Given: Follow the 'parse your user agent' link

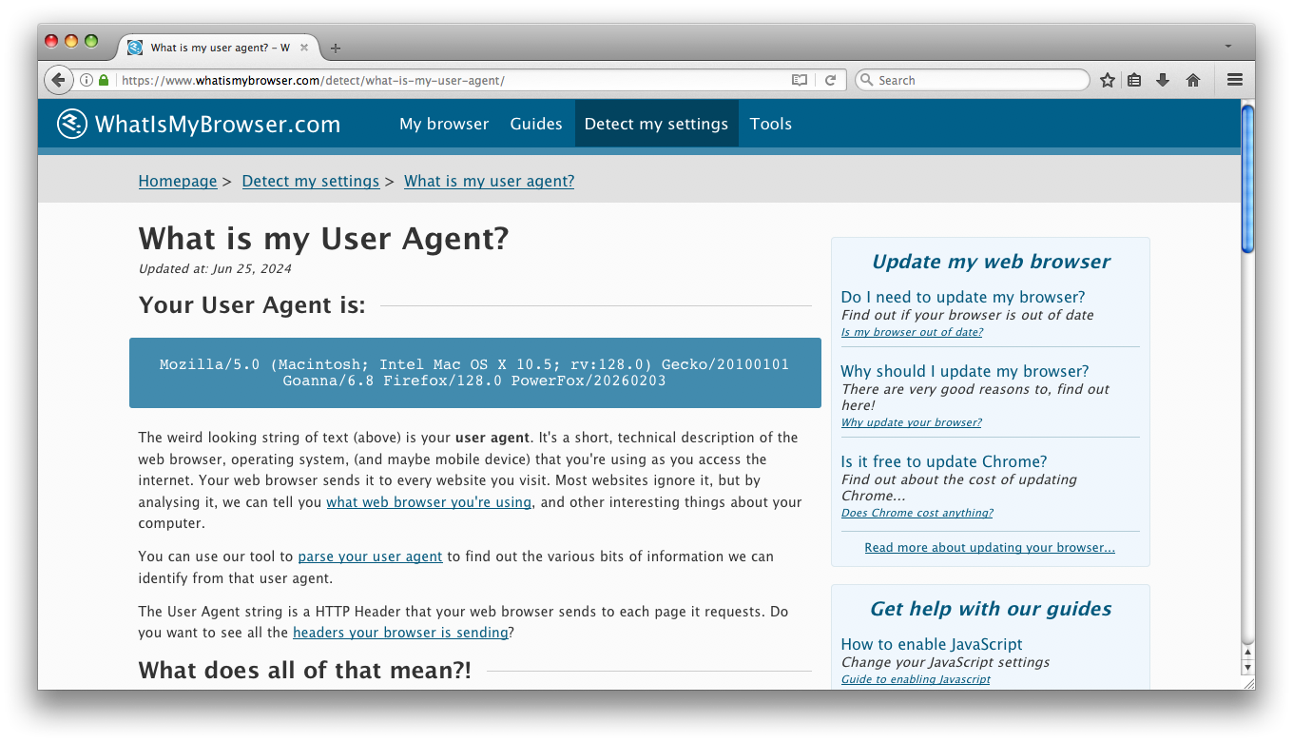Looking at the screenshot, I should point(370,556).
